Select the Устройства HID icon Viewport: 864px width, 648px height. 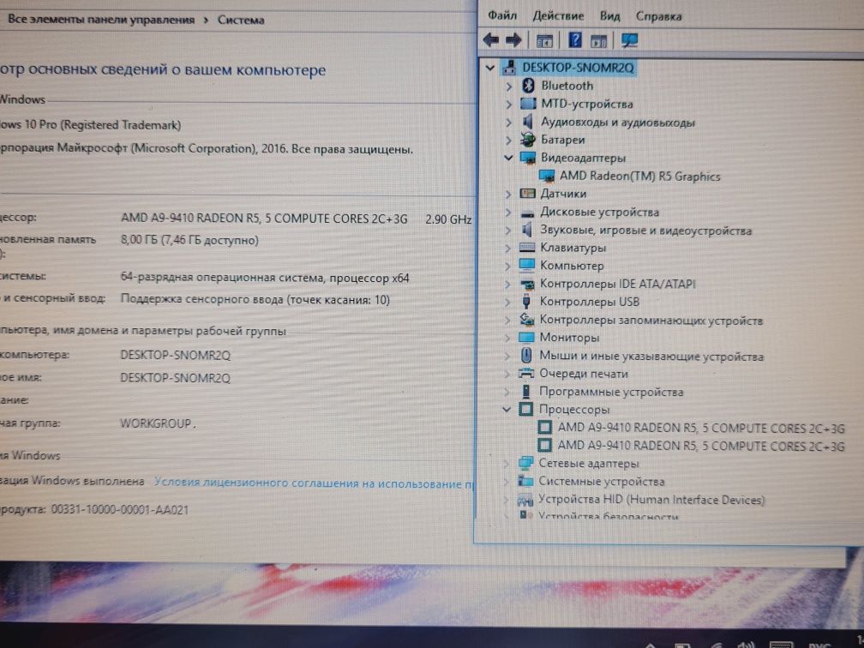525,500
